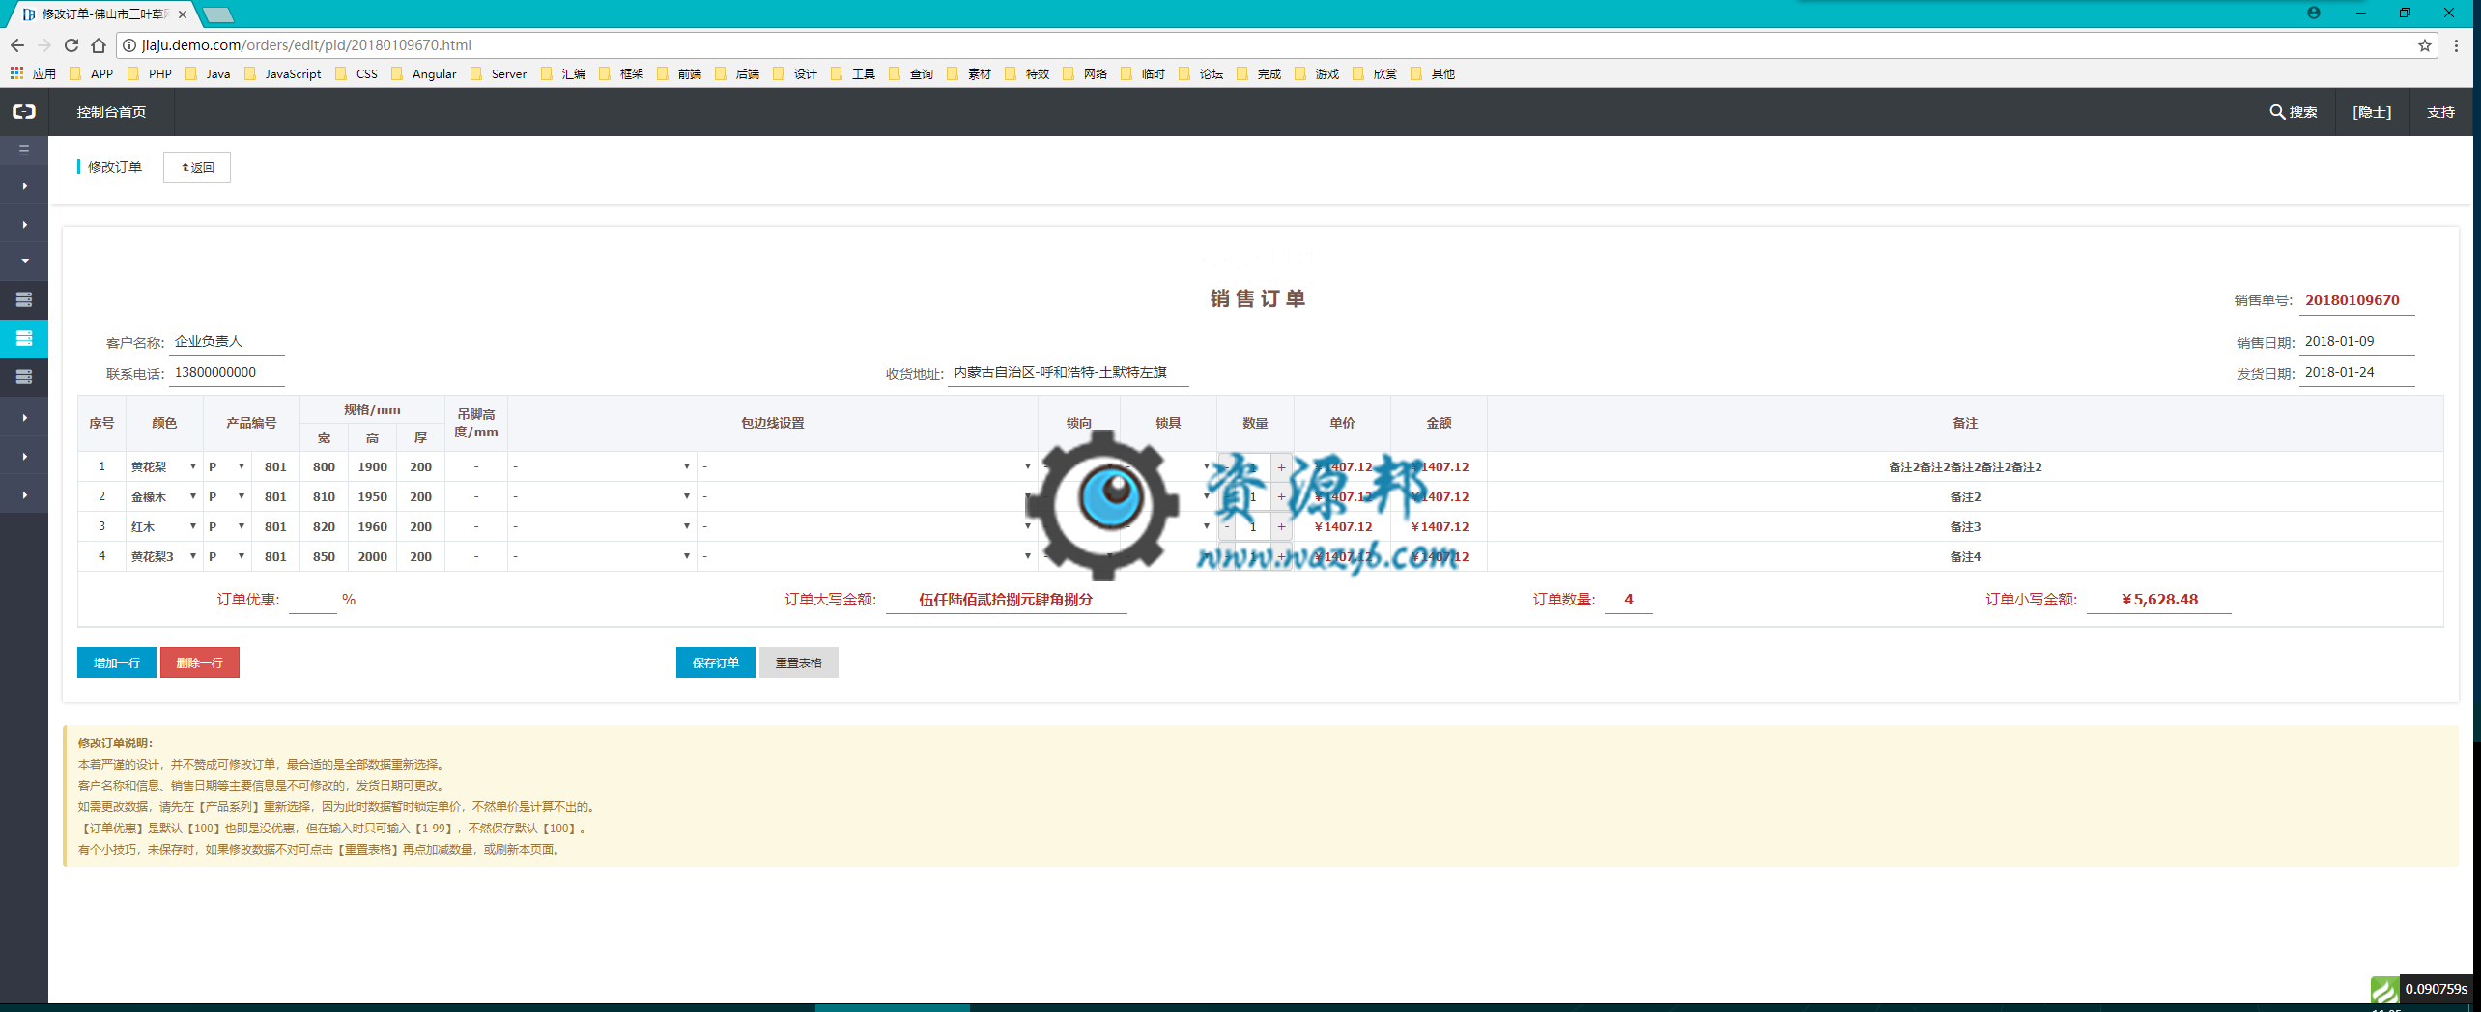This screenshot has height=1012, width=2481.
Task: Open the CSS bookmarks folder
Action: click(x=356, y=73)
